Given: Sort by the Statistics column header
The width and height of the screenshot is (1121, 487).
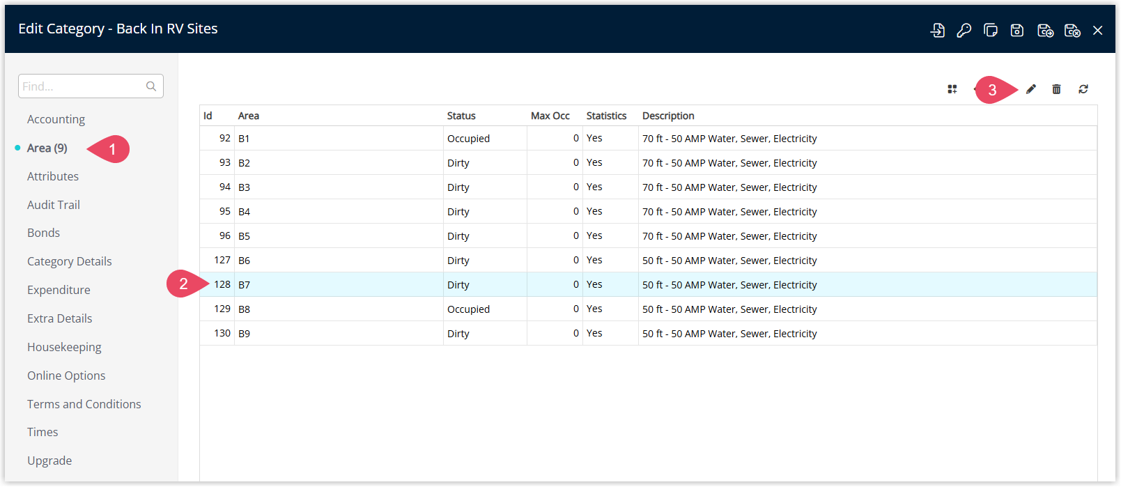Looking at the screenshot, I should [x=606, y=116].
